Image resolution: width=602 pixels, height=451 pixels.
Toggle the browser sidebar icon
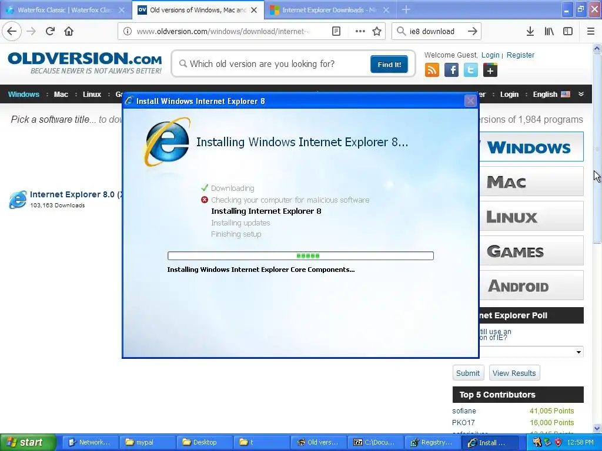coord(568,32)
